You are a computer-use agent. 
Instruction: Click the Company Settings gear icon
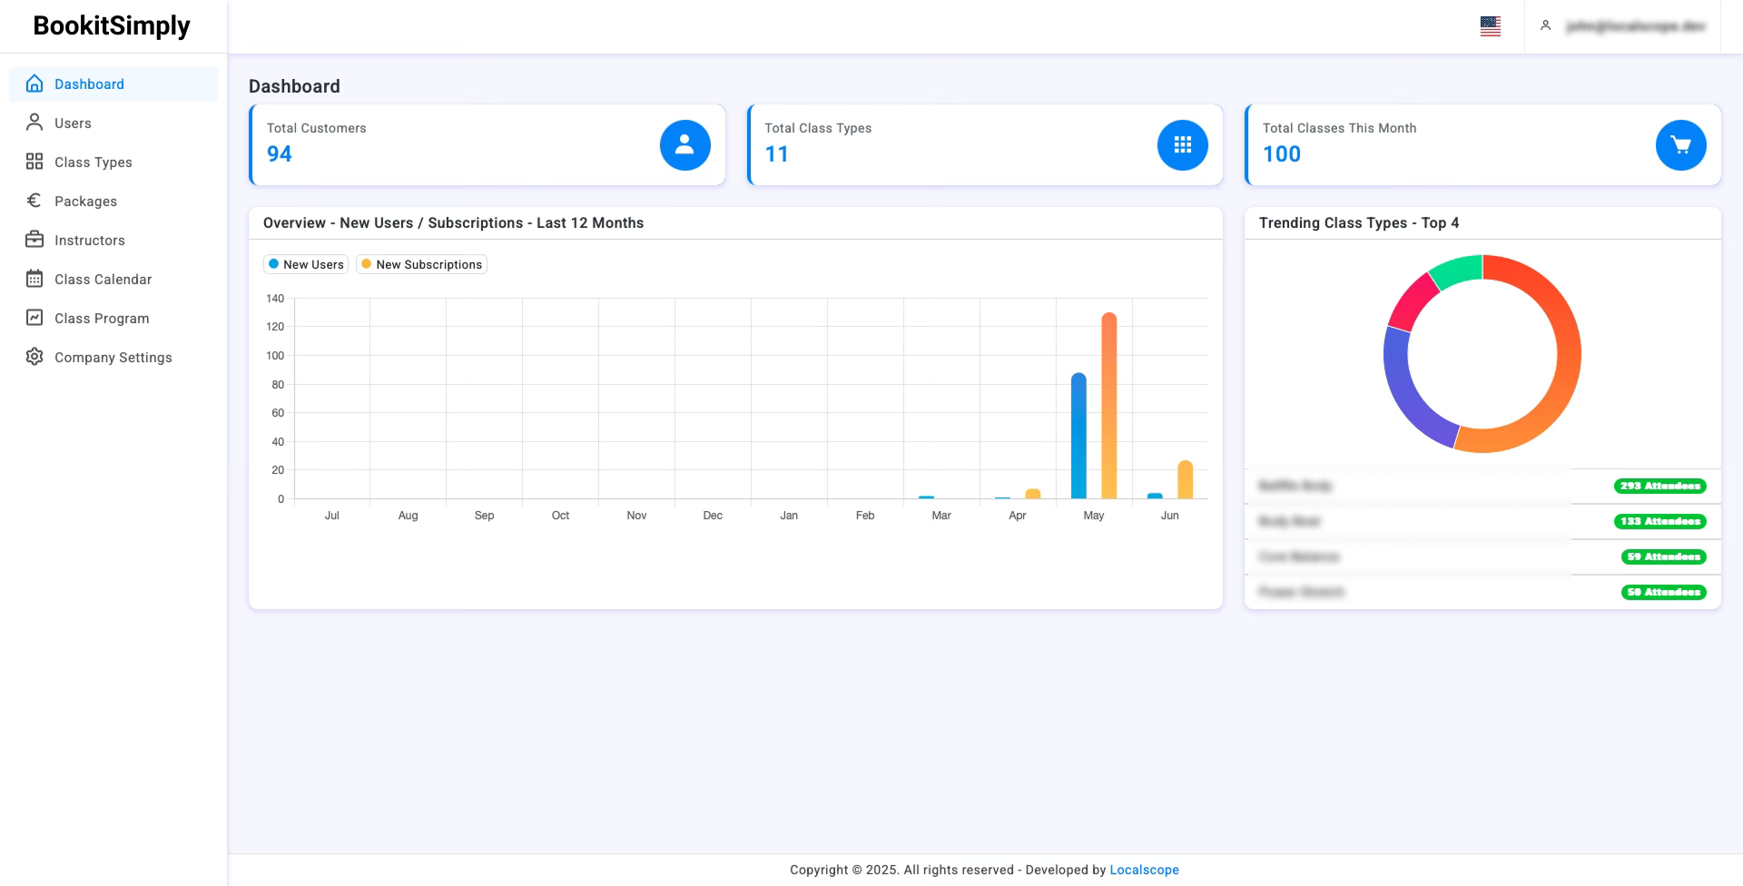(x=34, y=357)
